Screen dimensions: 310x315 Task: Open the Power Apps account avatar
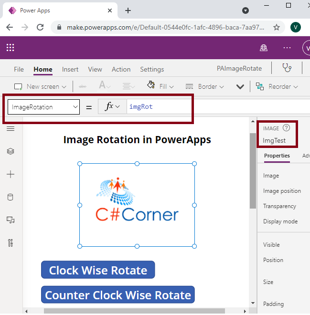pos(306,48)
